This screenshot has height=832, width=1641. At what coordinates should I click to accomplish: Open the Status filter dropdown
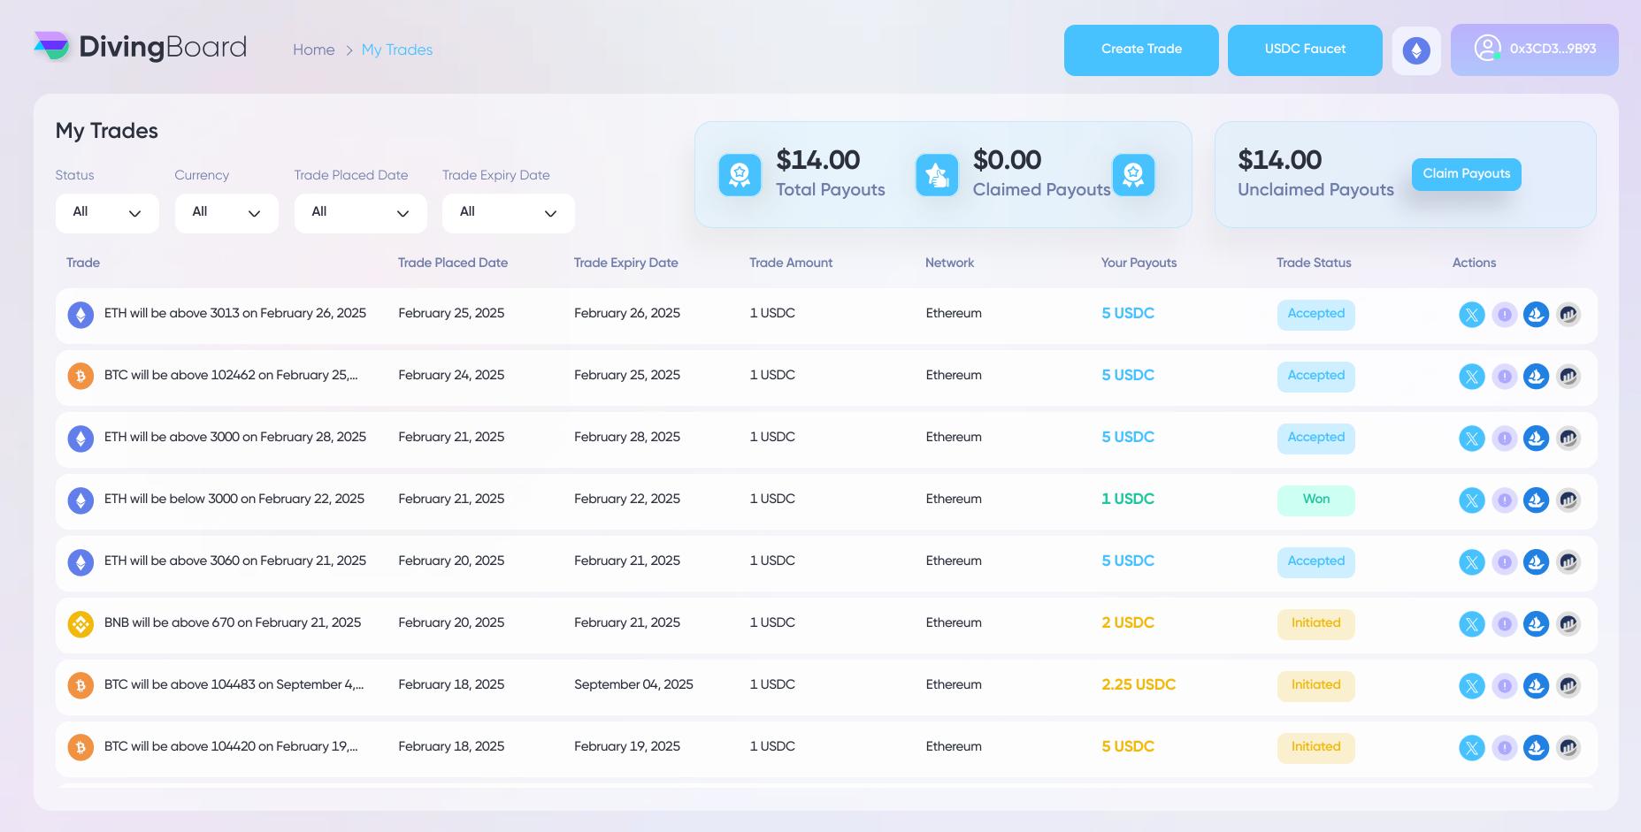click(x=107, y=213)
